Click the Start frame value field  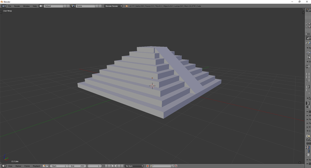(x=59, y=166)
